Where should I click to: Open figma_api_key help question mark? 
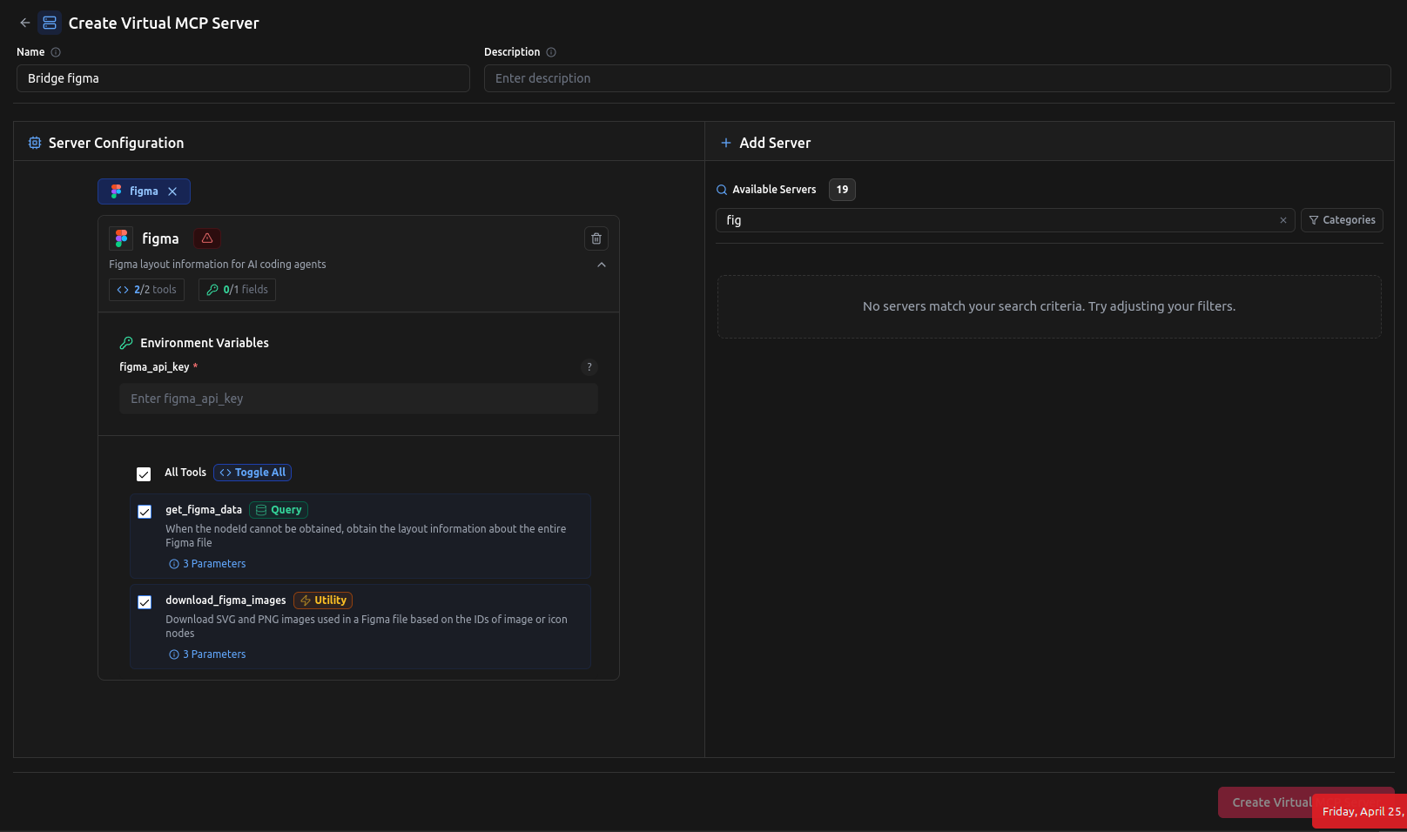(x=589, y=367)
